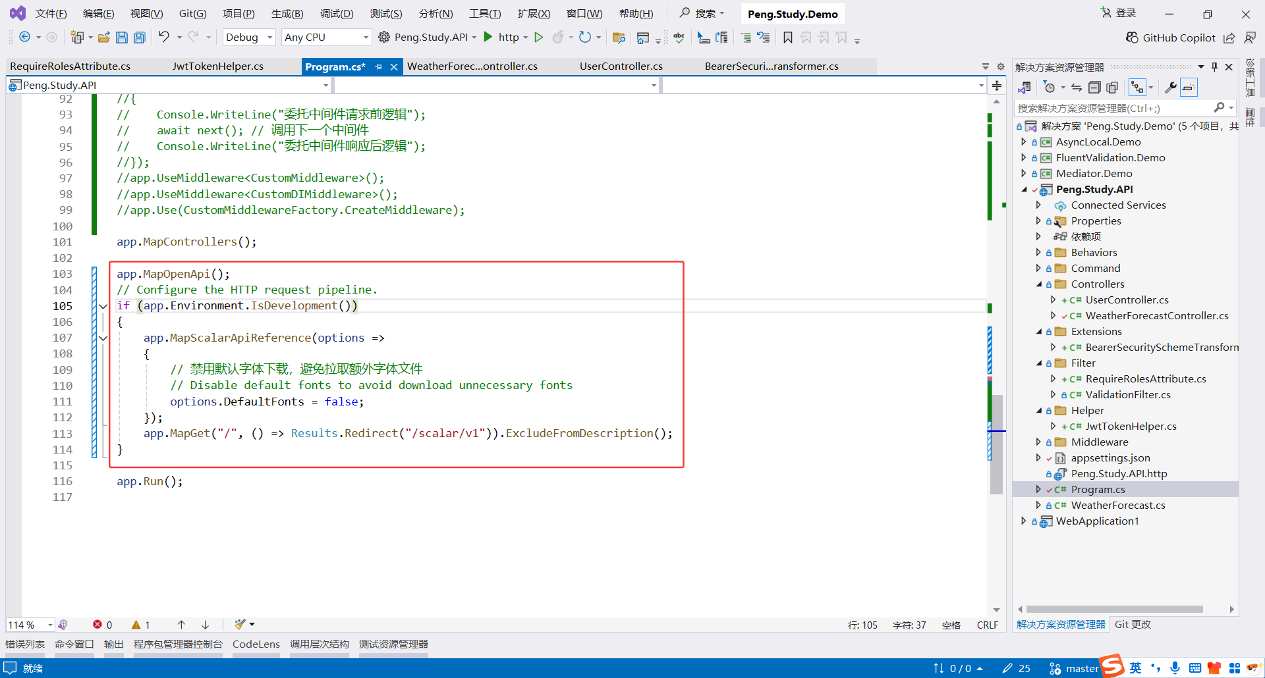Select appsettings.json in Solution Explorer
Viewport: 1265px width, 678px height.
click(1111, 458)
